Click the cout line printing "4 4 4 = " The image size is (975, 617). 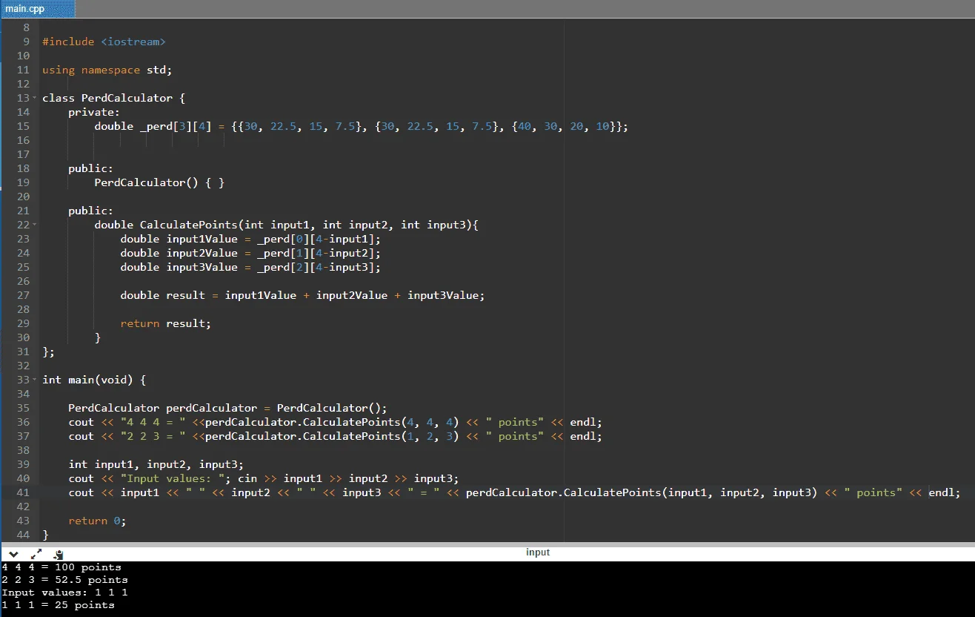[335, 423]
